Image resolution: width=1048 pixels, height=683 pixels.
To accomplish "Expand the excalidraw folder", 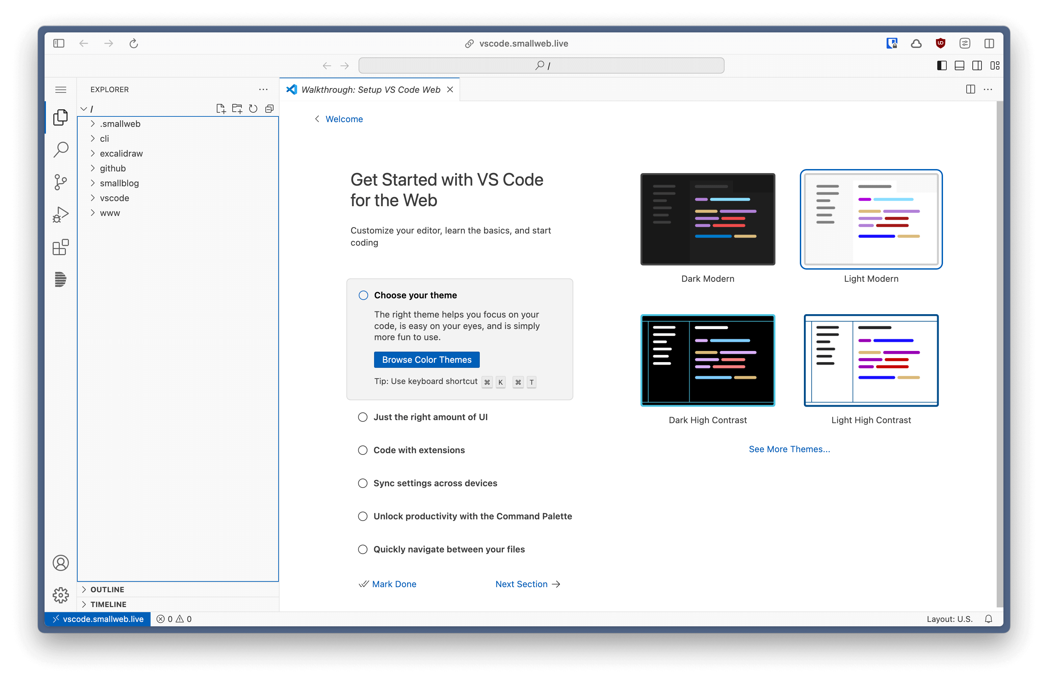I will click(x=178, y=154).
